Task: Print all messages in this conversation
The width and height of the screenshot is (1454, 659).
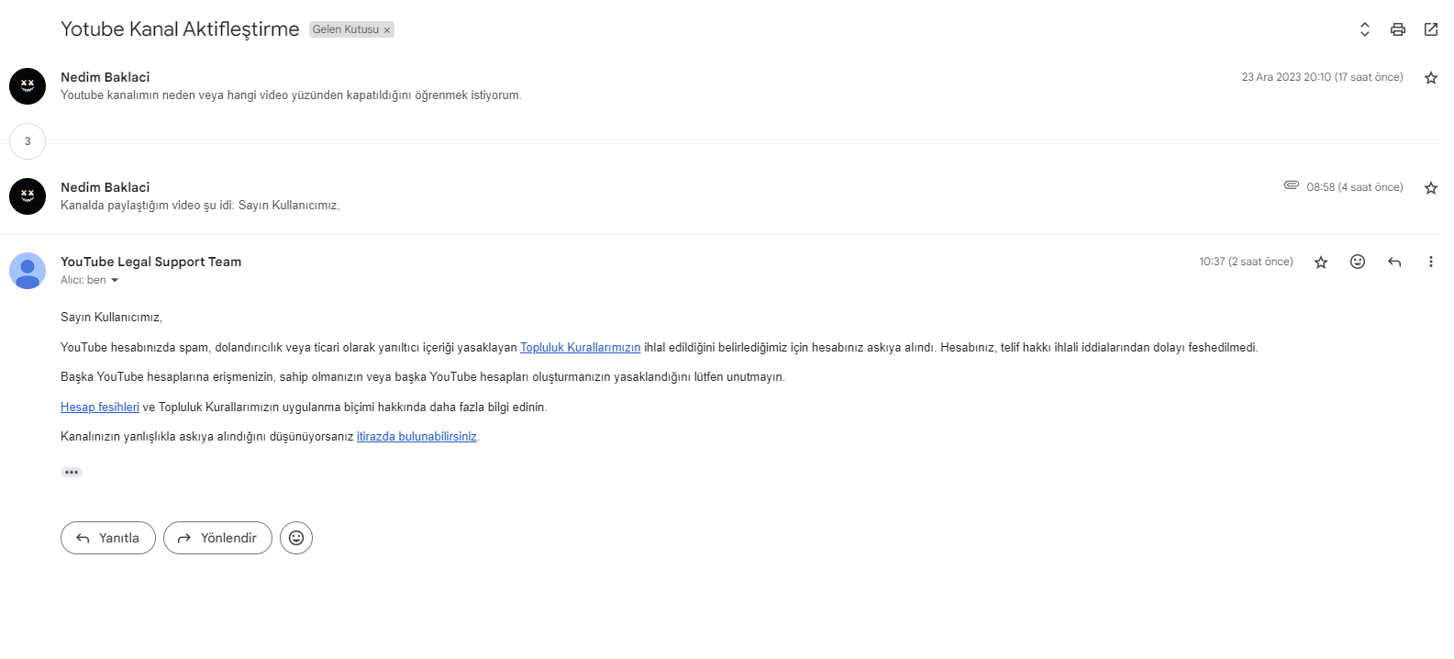Action: (x=1397, y=29)
